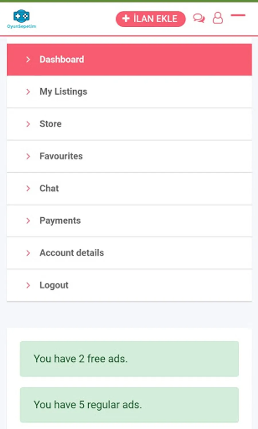The width and height of the screenshot is (258, 429).
Task: Click the chevron beside Dashboard
Action: (x=28, y=60)
